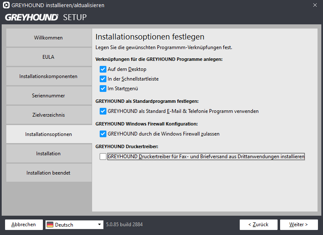Disable GREYHOUND als Standard E-Mail Programm
This screenshot has height=235, width=323.
pos(103,111)
